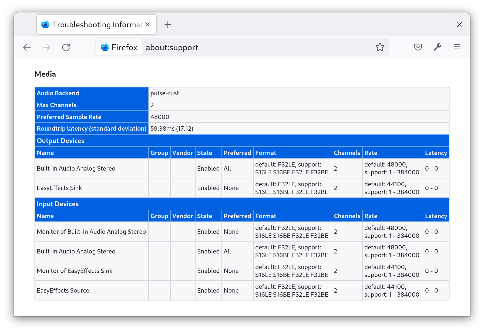Image resolution: width=484 pixels, height=332 pixels.
Task: Click the Audio Backend row header
Action: coord(92,93)
